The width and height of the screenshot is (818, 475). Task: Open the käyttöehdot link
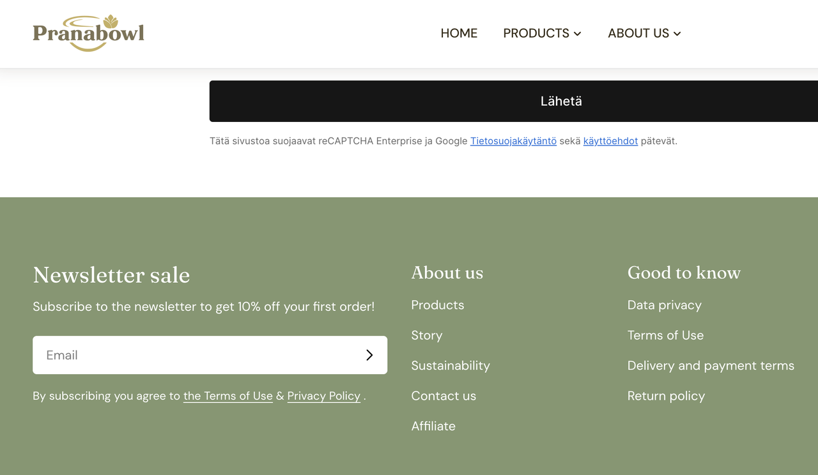tap(610, 141)
